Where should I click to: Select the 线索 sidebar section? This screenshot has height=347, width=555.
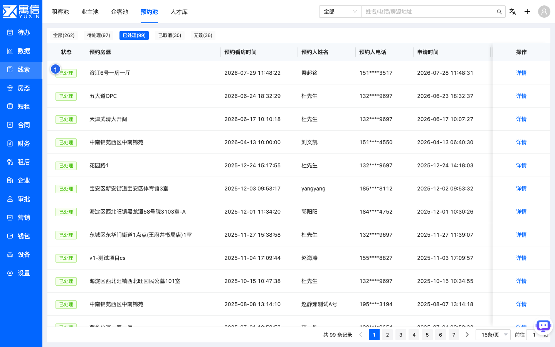point(21,69)
